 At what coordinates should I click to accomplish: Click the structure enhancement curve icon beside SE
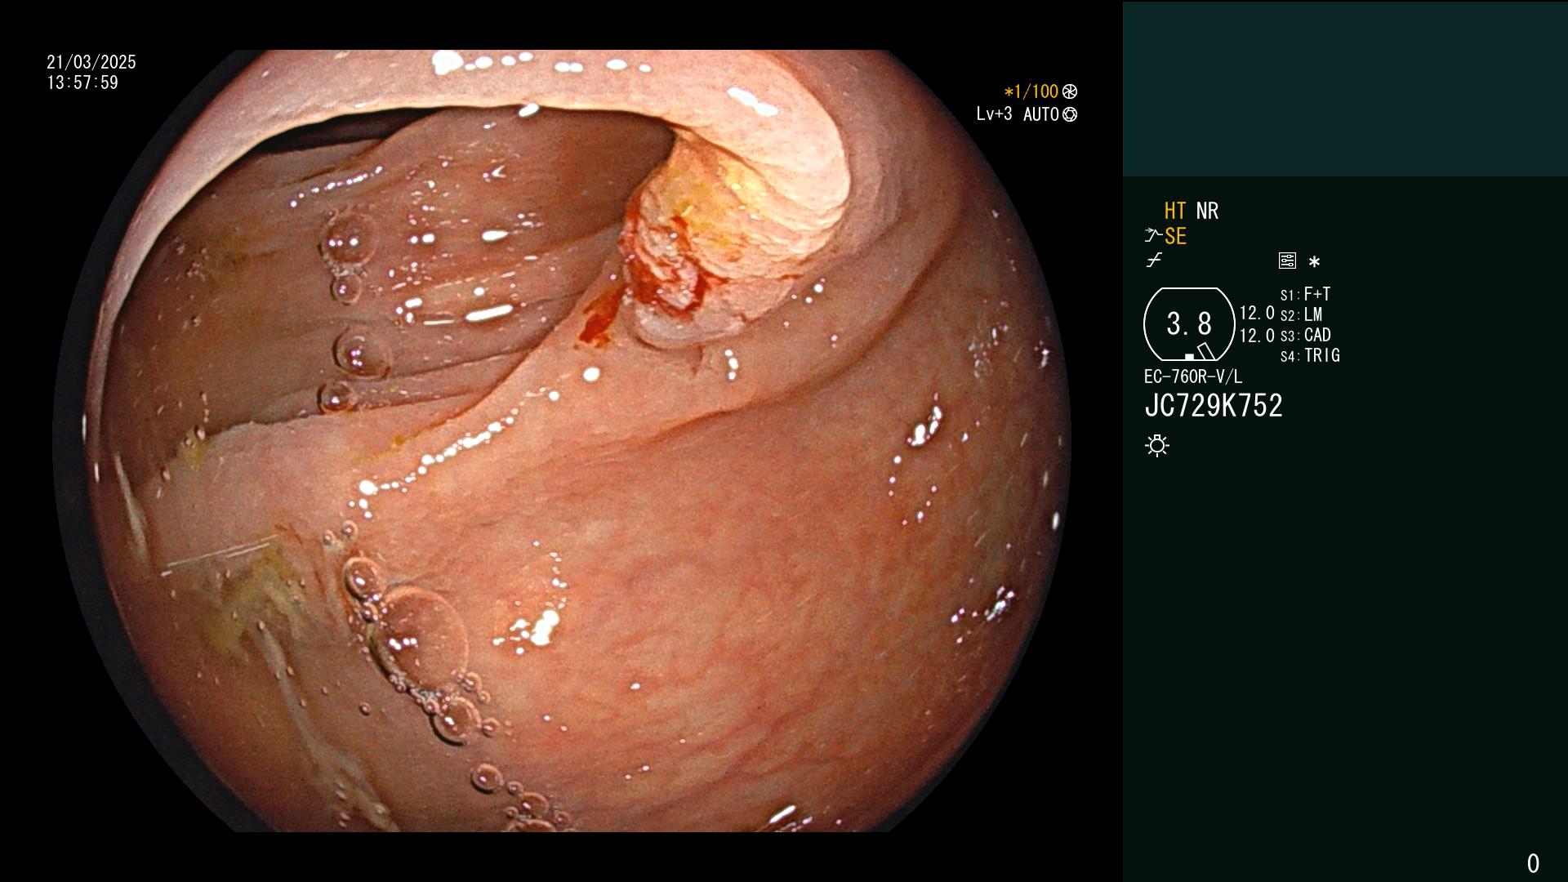click(x=1153, y=236)
